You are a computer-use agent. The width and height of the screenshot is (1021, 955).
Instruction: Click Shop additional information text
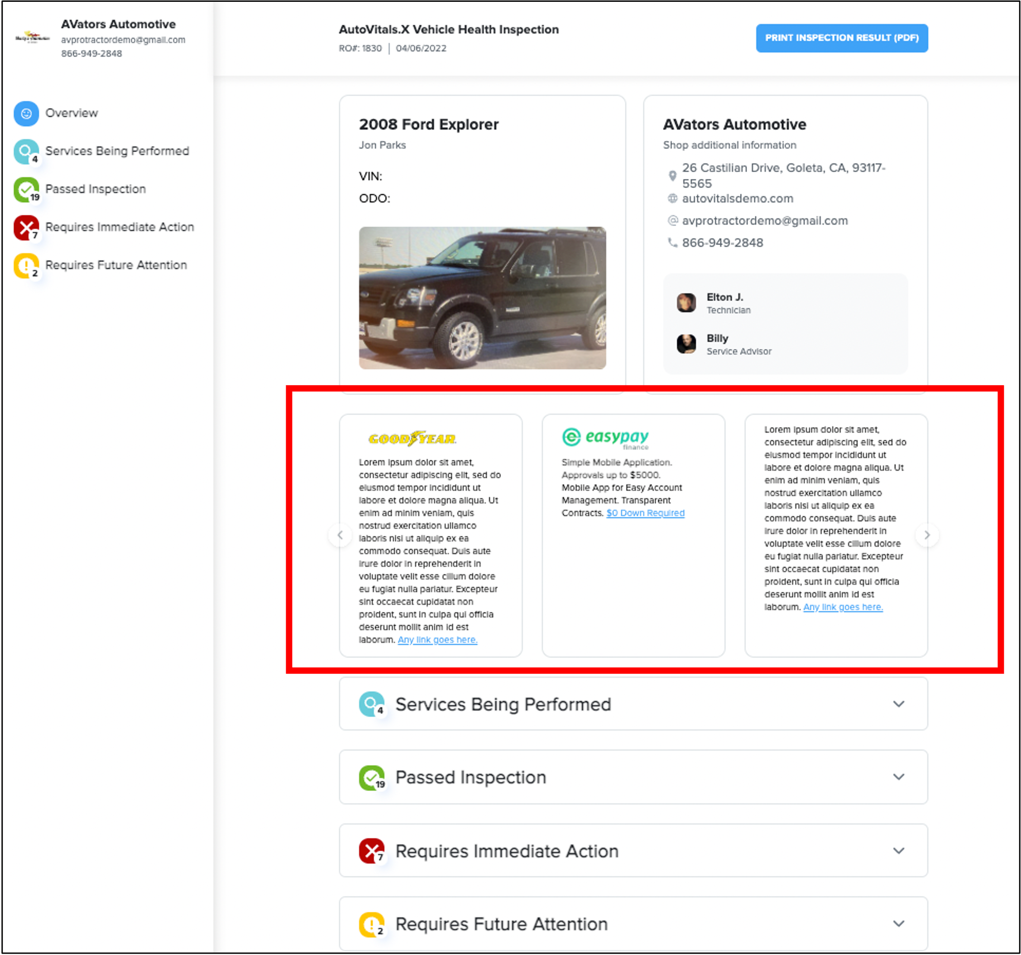[729, 145]
